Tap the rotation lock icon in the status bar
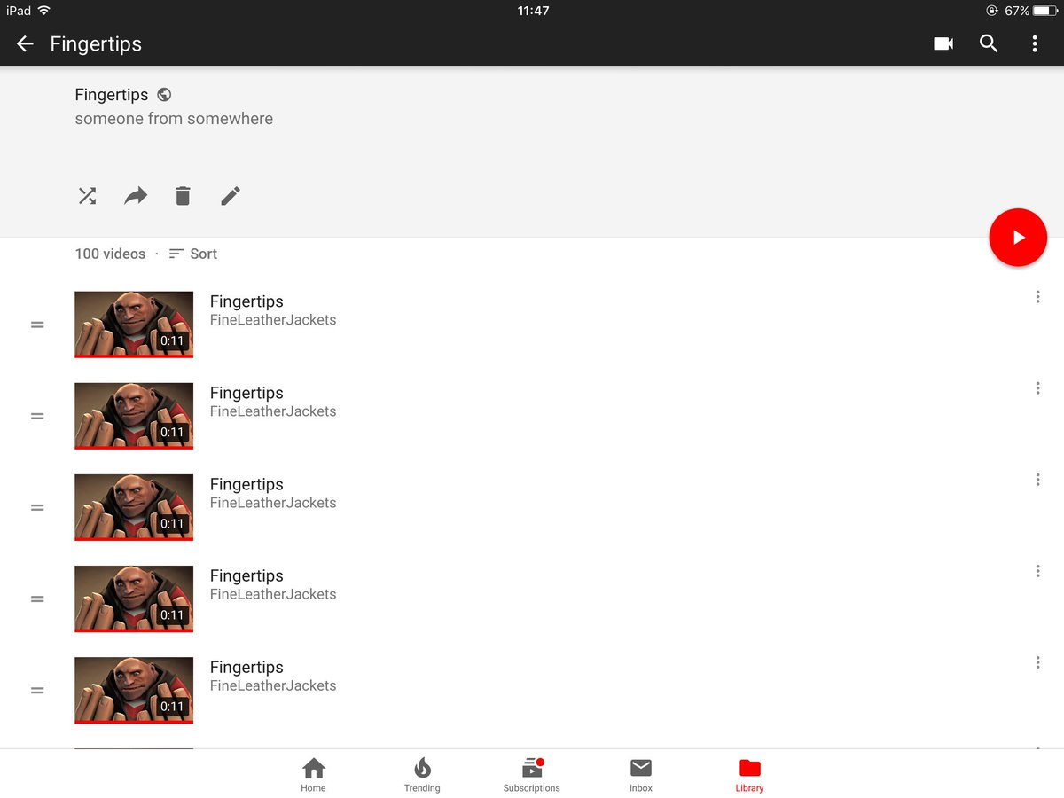Image resolution: width=1064 pixels, height=798 pixels. click(x=992, y=11)
